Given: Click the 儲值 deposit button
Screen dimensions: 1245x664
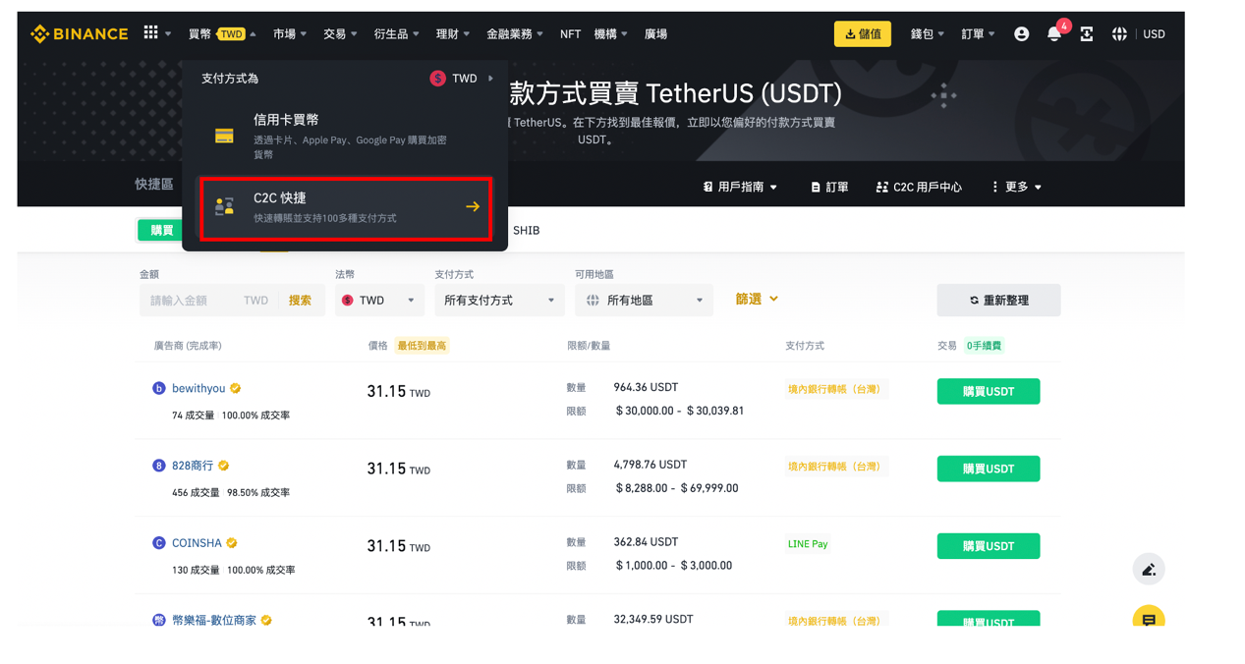Looking at the screenshot, I should click(x=862, y=34).
